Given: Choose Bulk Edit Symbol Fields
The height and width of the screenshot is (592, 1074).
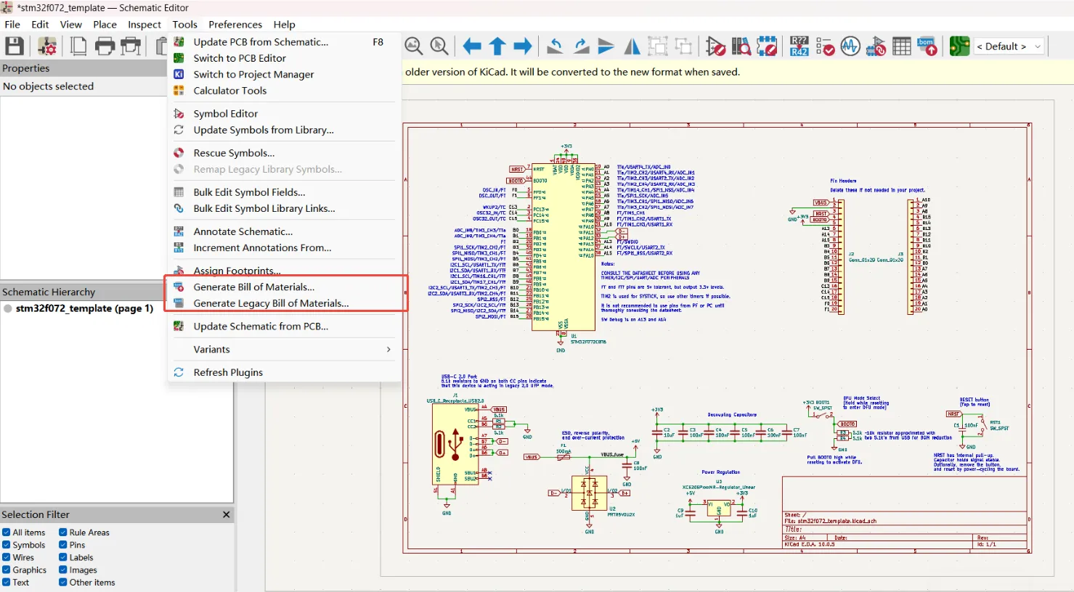Looking at the screenshot, I should coord(284,192).
